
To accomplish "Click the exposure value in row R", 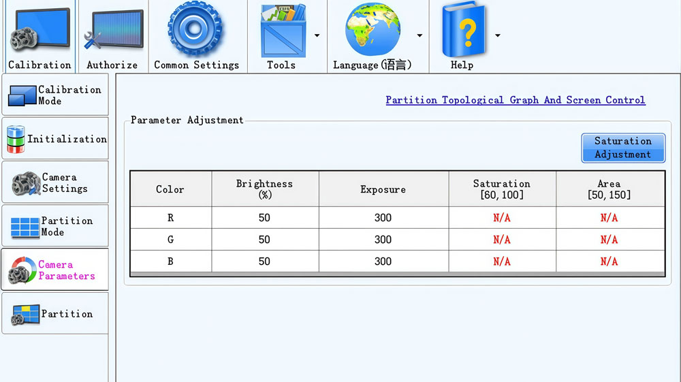I will (383, 217).
